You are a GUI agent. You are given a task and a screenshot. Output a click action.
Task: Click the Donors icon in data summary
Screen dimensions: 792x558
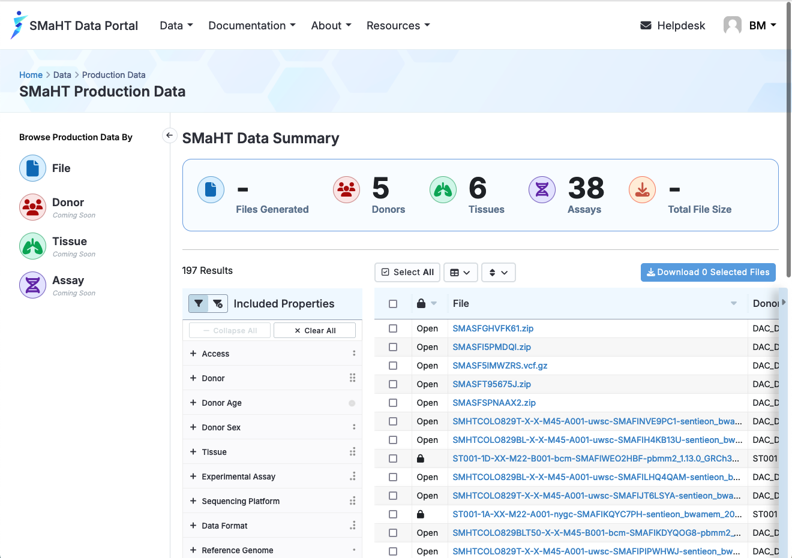point(346,190)
